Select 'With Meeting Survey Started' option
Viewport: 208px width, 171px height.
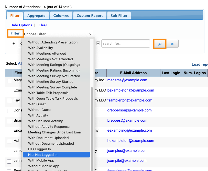(x=56, y=82)
